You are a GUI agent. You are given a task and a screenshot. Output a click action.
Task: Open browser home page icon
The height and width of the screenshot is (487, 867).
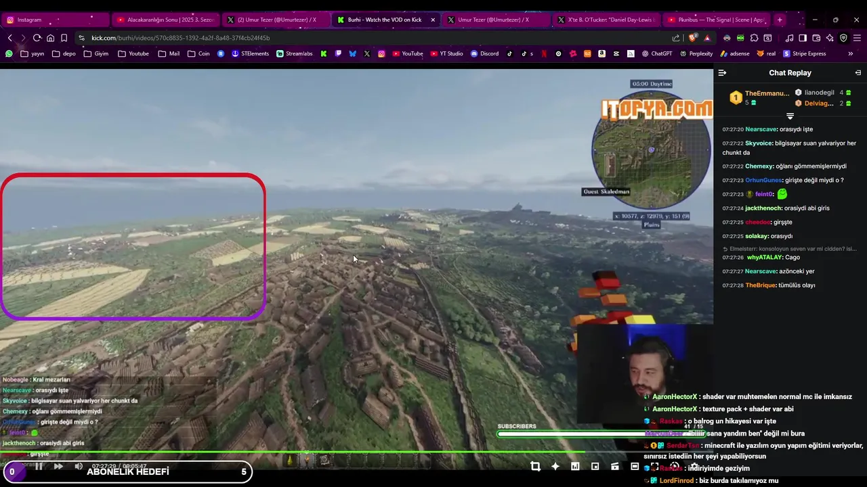tap(50, 38)
